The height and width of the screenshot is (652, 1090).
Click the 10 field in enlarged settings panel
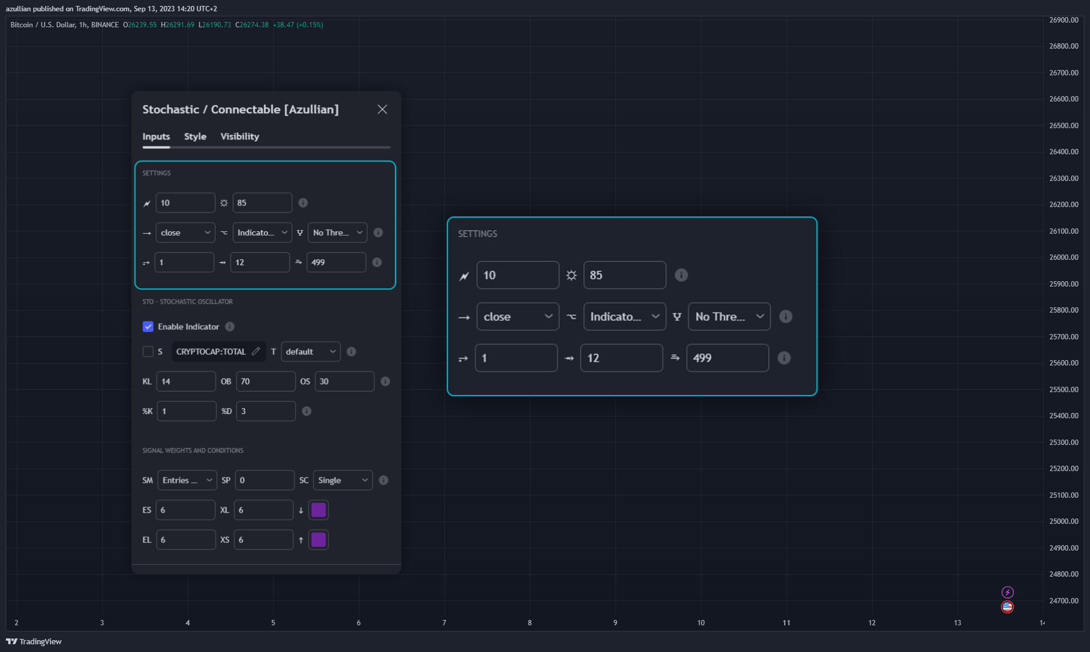click(x=517, y=275)
